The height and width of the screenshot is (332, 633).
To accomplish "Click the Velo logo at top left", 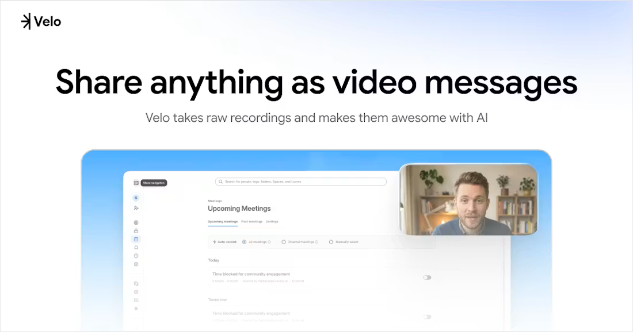I will tap(41, 21).
